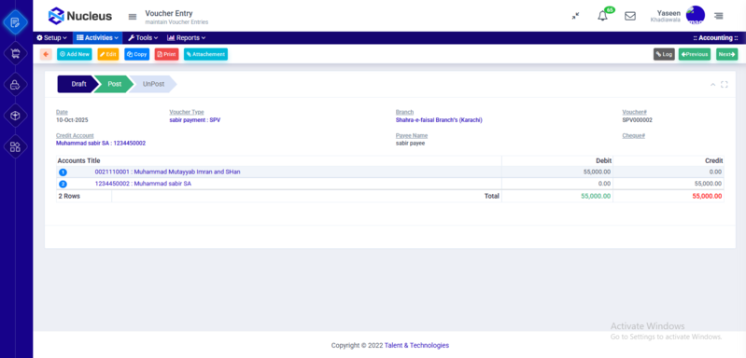This screenshot has height=358, width=746.
Task: Collapse the voucher card with the chevron
Action: click(x=712, y=85)
